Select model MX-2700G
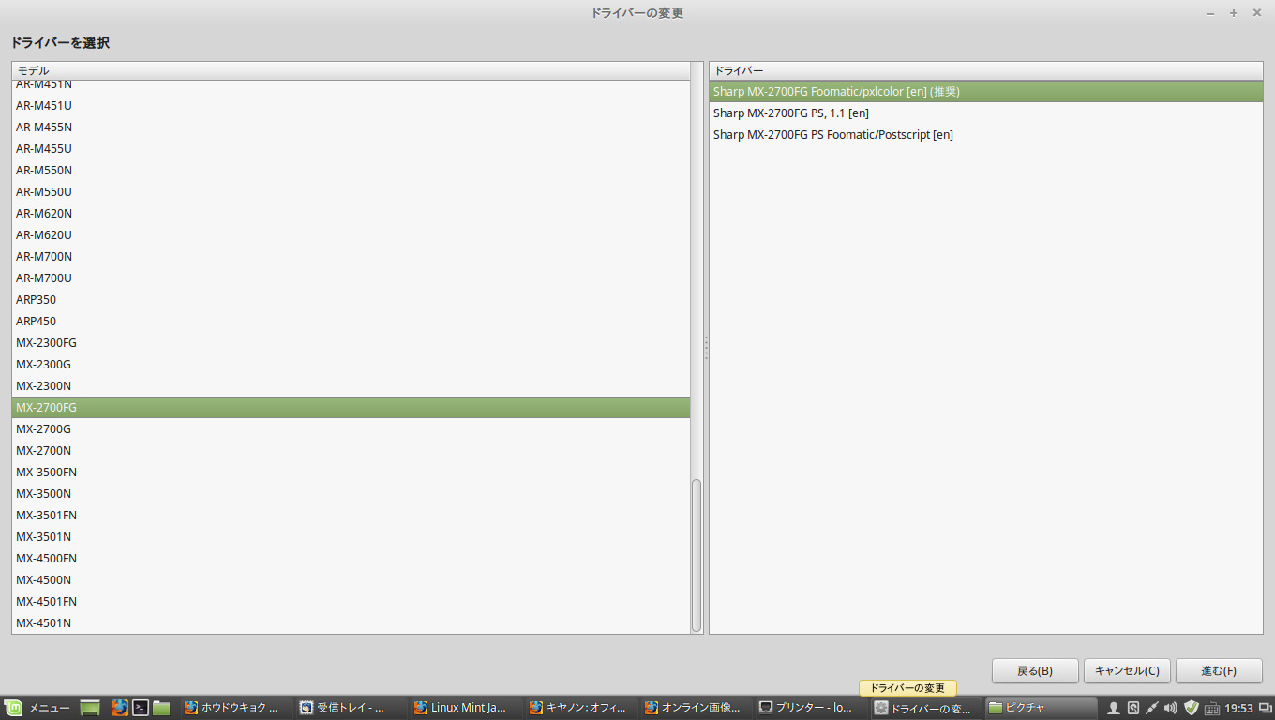Screen dimensions: 1275x720 tap(351, 429)
